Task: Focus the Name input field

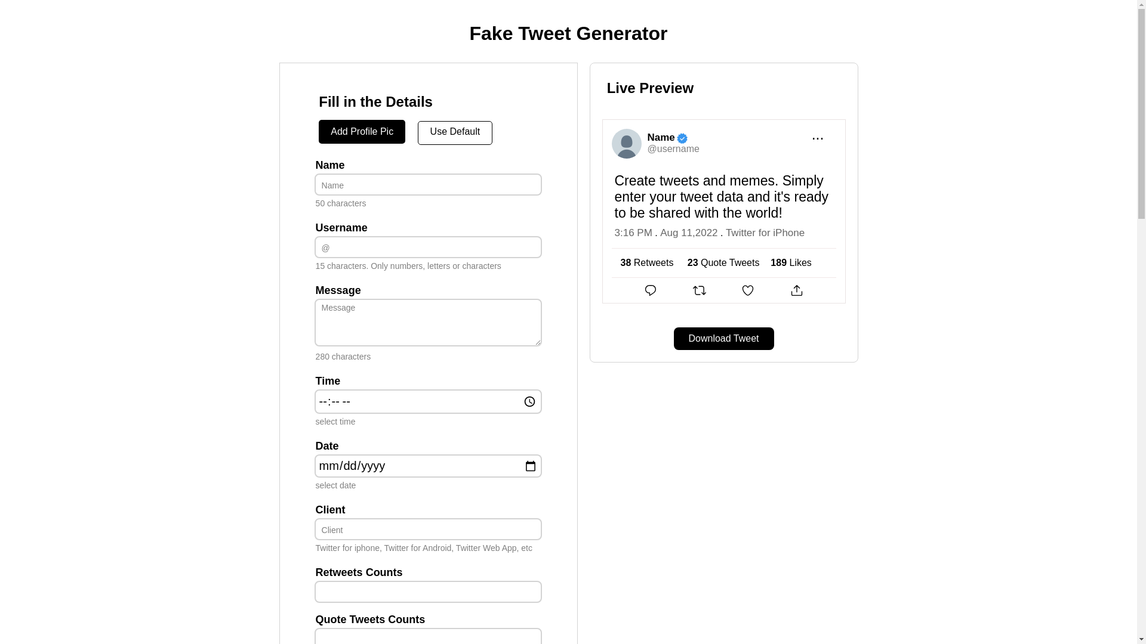Action: point(428,185)
